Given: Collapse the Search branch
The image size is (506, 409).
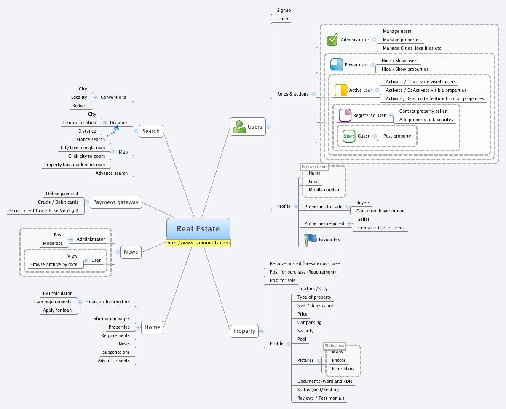Looking at the screenshot, I should coord(136,131).
